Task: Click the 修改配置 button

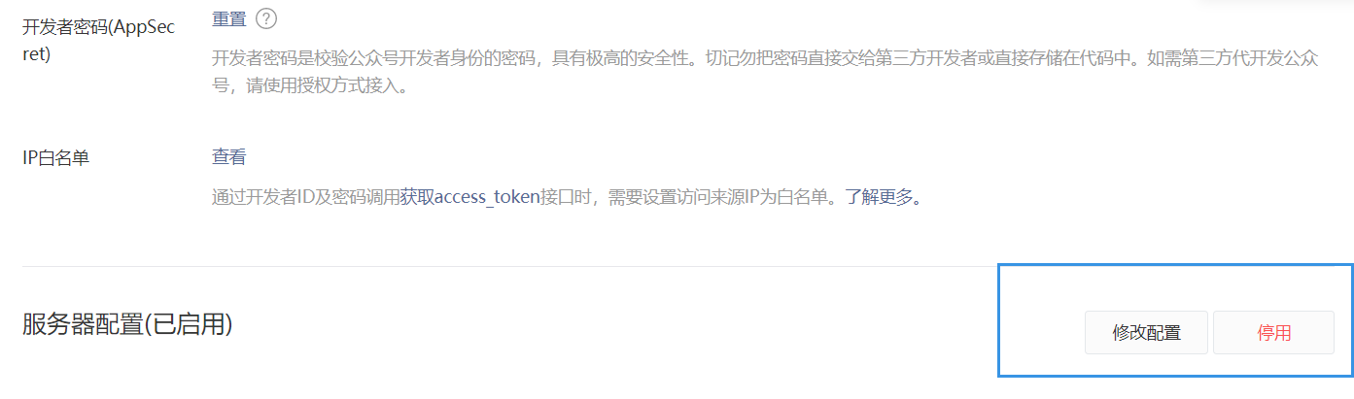Action: [1147, 333]
